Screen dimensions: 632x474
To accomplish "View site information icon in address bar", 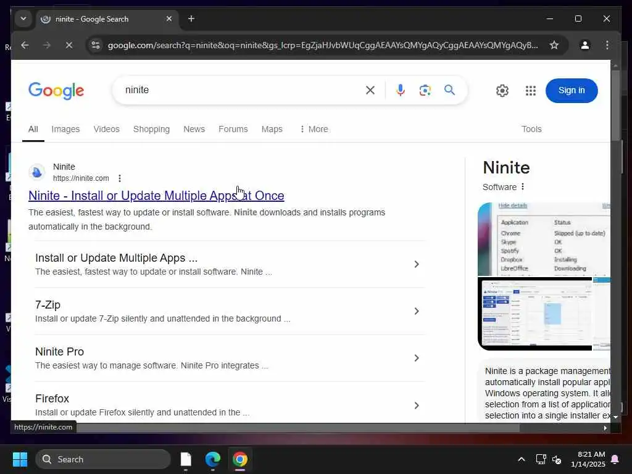I will [96, 45].
